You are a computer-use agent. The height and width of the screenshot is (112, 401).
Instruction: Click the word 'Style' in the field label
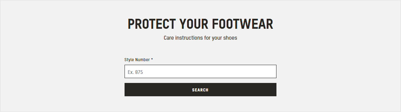click(x=129, y=60)
